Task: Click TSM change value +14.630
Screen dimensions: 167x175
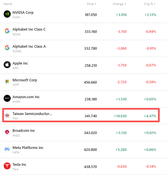Action: coord(120,116)
